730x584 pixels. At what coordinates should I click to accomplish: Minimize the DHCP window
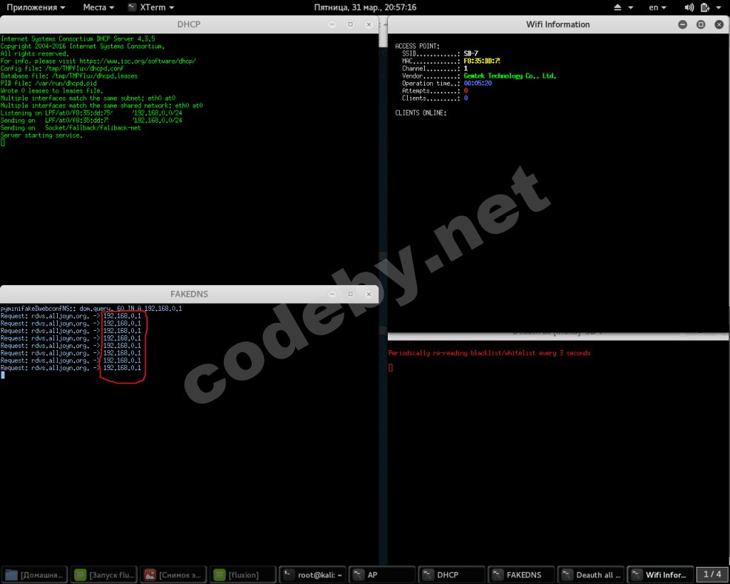[332, 24]
